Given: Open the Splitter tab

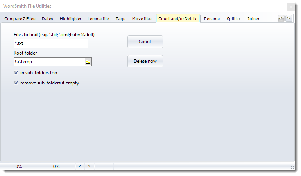Looking at the screenshot, I should (234, 19).
